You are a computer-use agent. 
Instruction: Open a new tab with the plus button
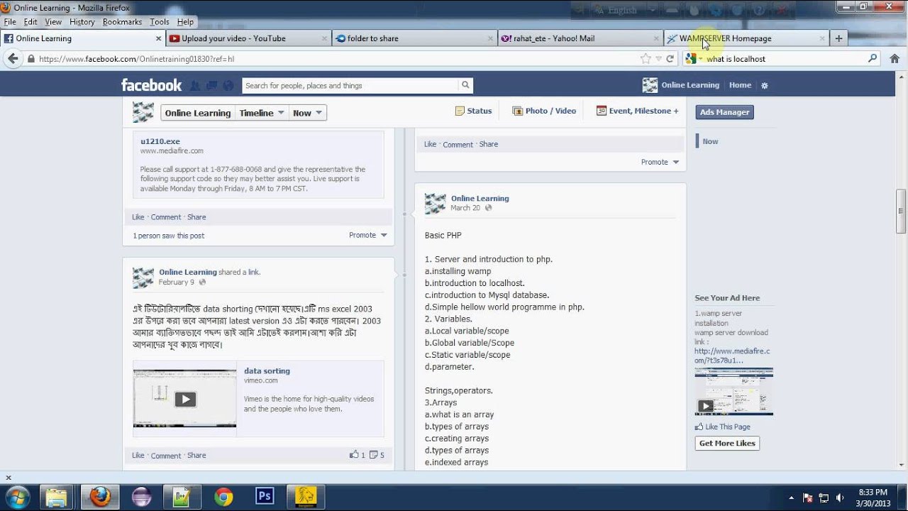(x=838, y=38)
